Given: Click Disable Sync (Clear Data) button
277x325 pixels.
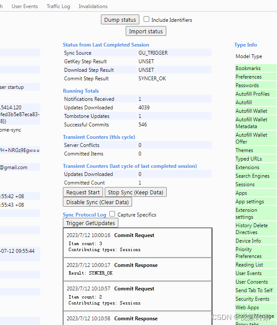Looking at the screenshot, I should pos(97,202).
